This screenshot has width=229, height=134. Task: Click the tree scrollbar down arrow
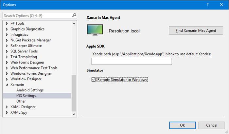coord(74,114)
